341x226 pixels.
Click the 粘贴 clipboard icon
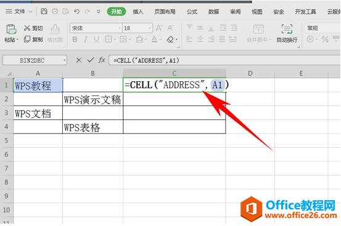(x=11, y=29)
